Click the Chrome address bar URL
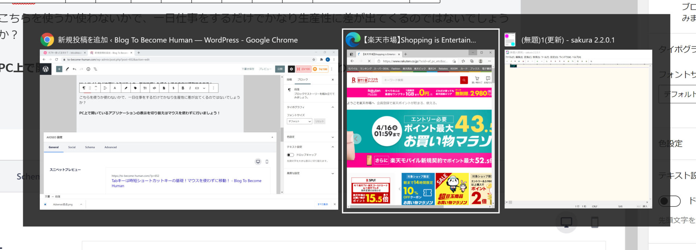The image size is (696, 250). (x=108, y=59)
